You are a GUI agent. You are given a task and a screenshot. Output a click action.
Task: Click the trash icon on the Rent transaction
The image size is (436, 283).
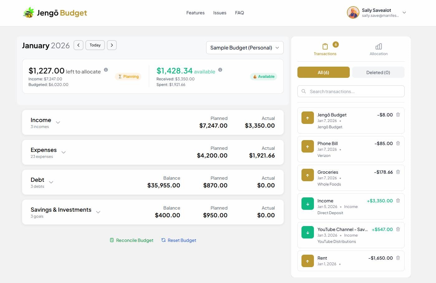pyautogui.click(x=398, y=258)
